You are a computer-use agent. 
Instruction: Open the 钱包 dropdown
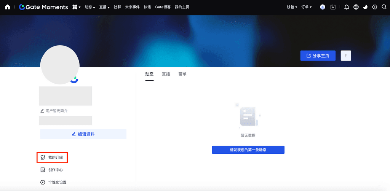[292, 7]
